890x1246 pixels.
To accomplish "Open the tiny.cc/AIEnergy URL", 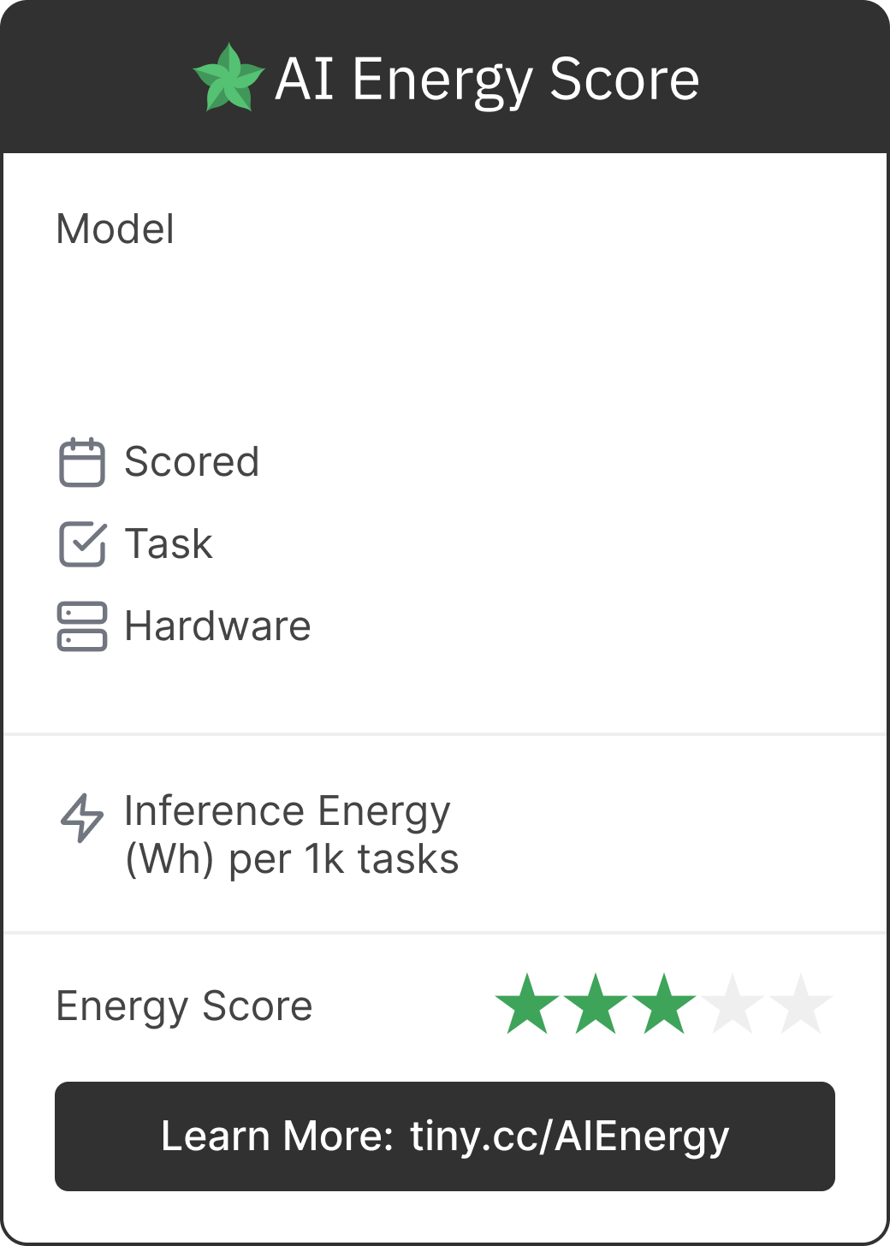I will (x=569, y=1136).
